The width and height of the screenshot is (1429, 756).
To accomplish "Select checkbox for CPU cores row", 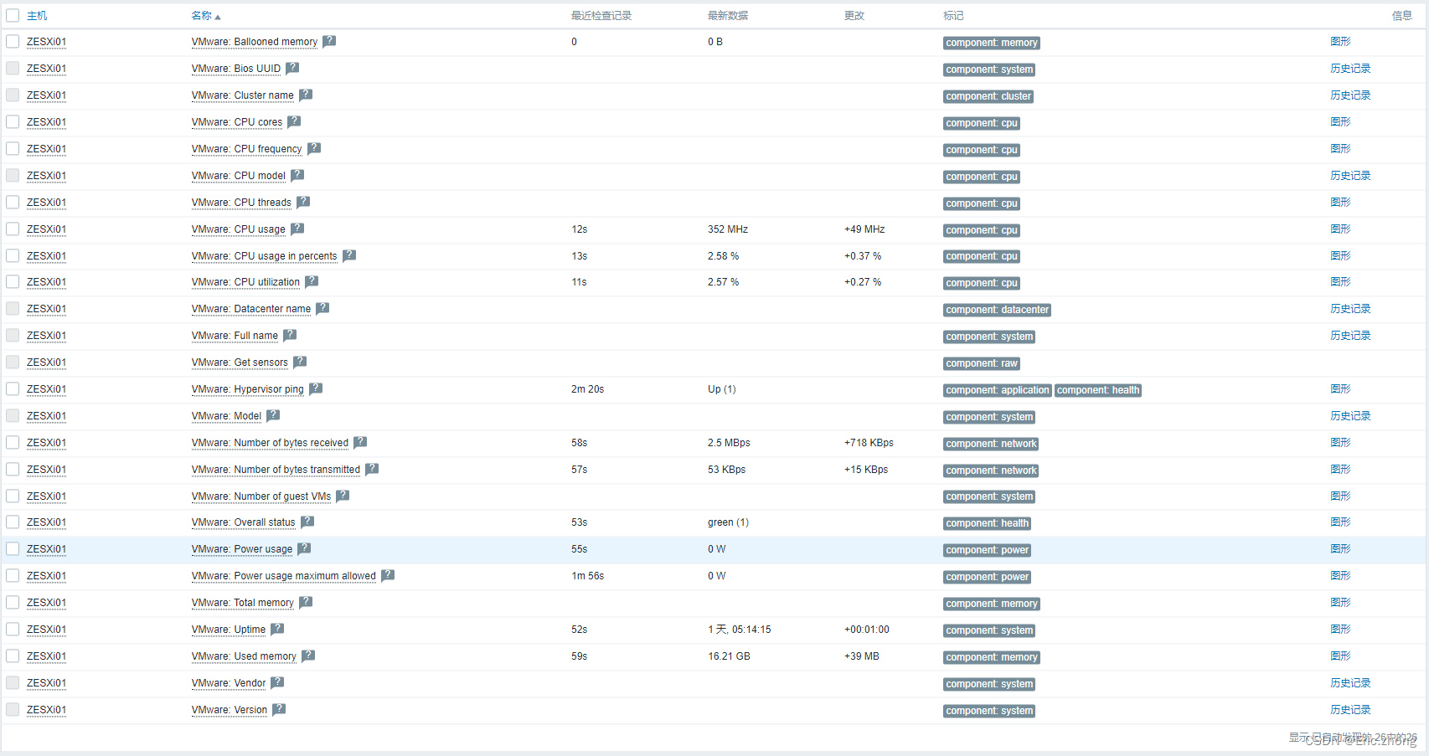I will tap(13, 121).
